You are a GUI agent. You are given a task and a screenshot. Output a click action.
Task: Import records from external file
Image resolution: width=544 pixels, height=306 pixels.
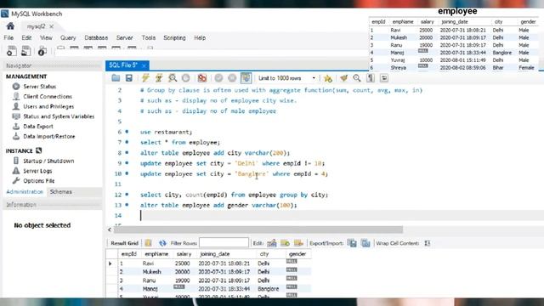click(365, 243)
